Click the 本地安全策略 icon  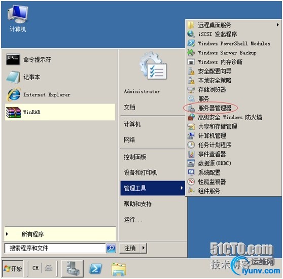click(x=191, y=80)
